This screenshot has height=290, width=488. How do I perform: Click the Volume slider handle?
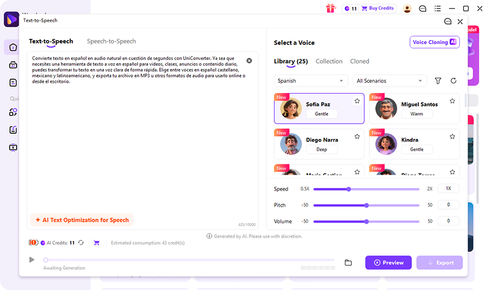366,221
